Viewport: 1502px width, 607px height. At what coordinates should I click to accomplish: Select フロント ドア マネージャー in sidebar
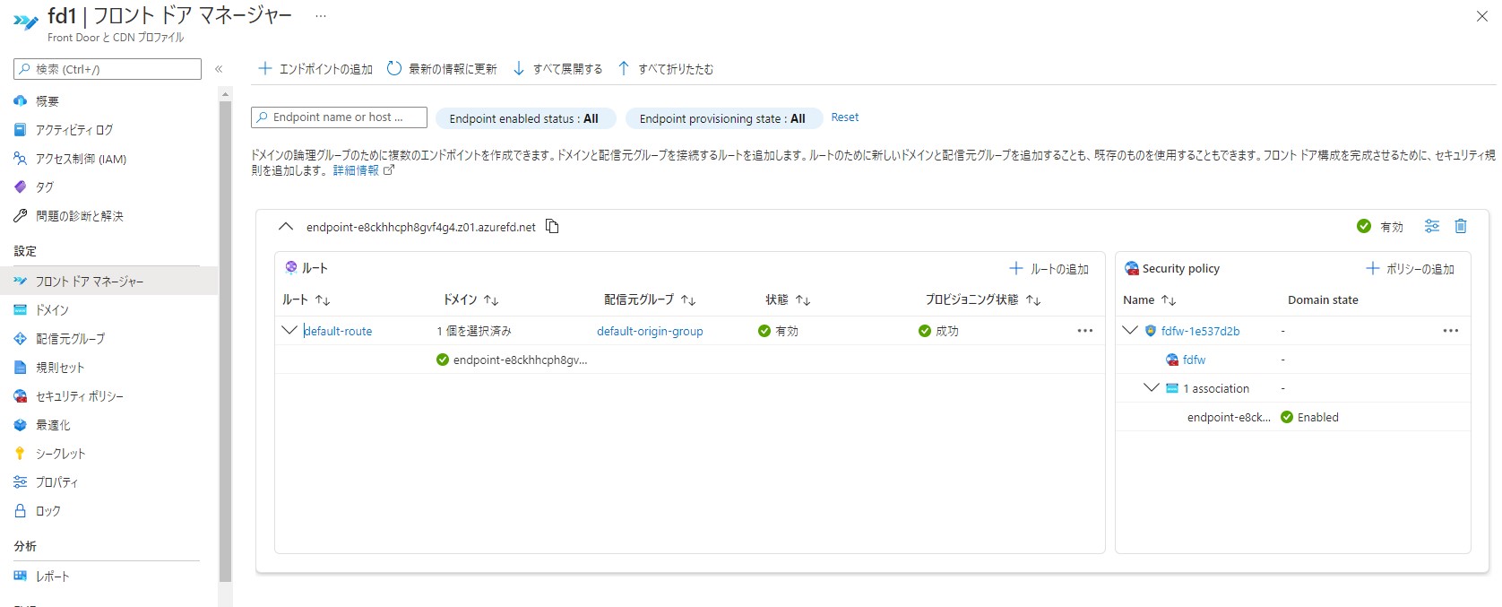pos(109,282)
